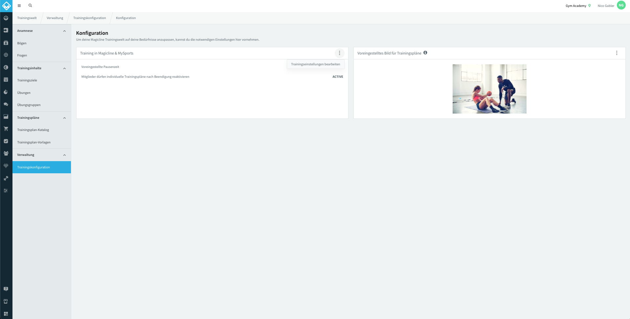The height and width of the screenshot is (319, 630).
Task: Collapse the Trainingsinhalte section chevron
Action: [64, 68]
